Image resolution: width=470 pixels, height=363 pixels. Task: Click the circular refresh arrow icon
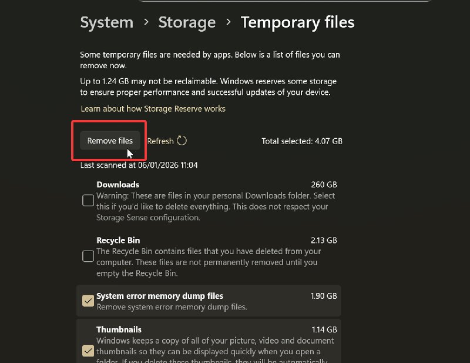pyautogui.click(x=182, y=141)
